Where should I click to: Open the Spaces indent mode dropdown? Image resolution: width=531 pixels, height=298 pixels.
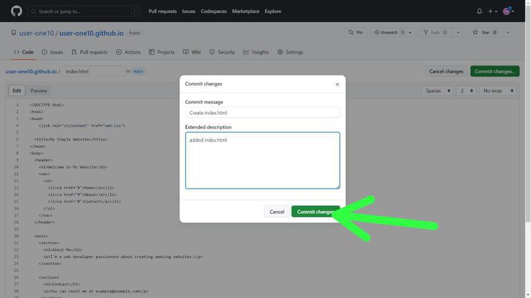[438, 90]
